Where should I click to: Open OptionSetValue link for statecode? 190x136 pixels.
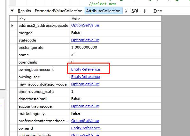[x=85, y=40]
